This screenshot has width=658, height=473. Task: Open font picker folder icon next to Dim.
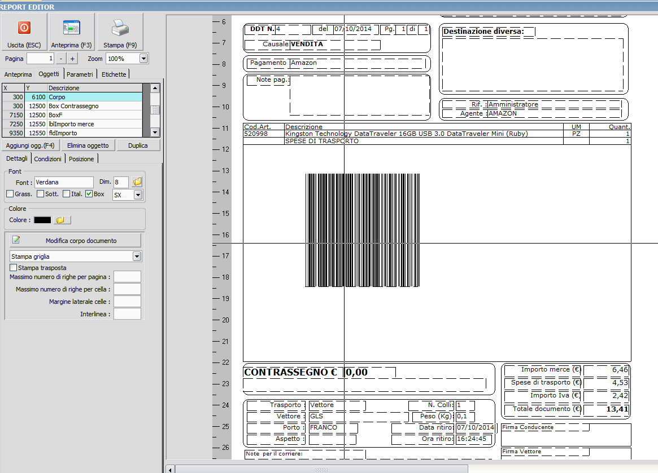click(137, 182)
